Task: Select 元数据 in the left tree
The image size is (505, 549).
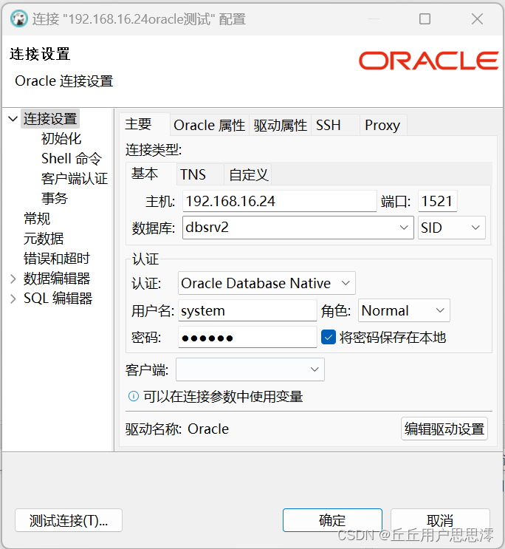Action: [44, 239]
